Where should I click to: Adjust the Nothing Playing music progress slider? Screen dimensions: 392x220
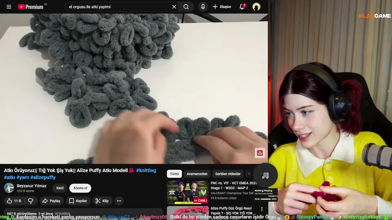point(266,199)
